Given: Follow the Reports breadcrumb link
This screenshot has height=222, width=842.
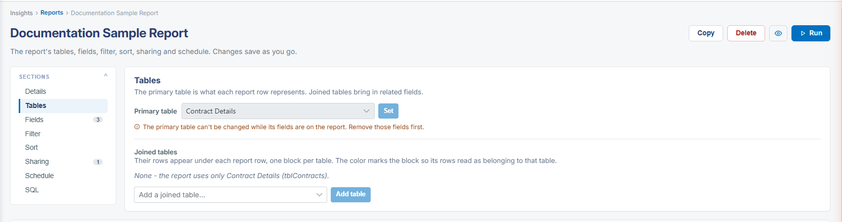Looking at the screenshot, I should click(x=52, y=13).
